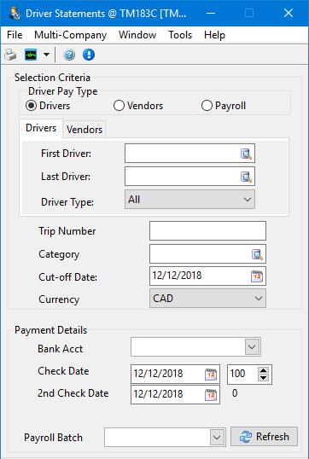Open the Check Date calendar icon

tap(211, 374)
